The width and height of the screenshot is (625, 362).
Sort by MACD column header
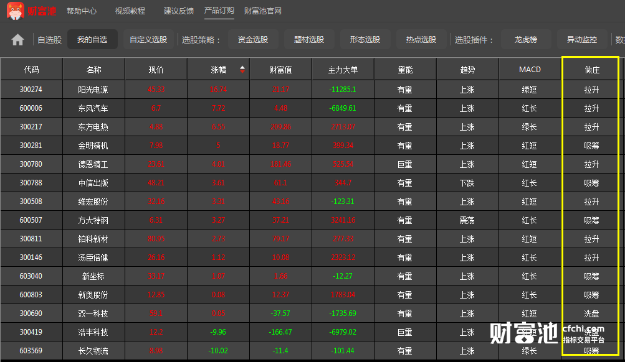530,70
